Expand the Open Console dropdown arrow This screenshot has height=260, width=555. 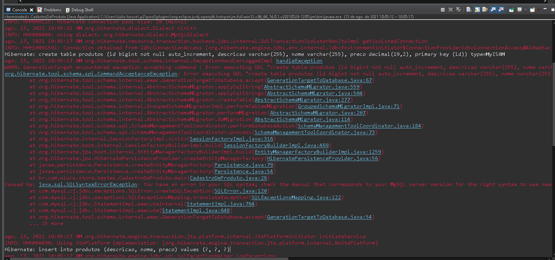coord(539,10)
